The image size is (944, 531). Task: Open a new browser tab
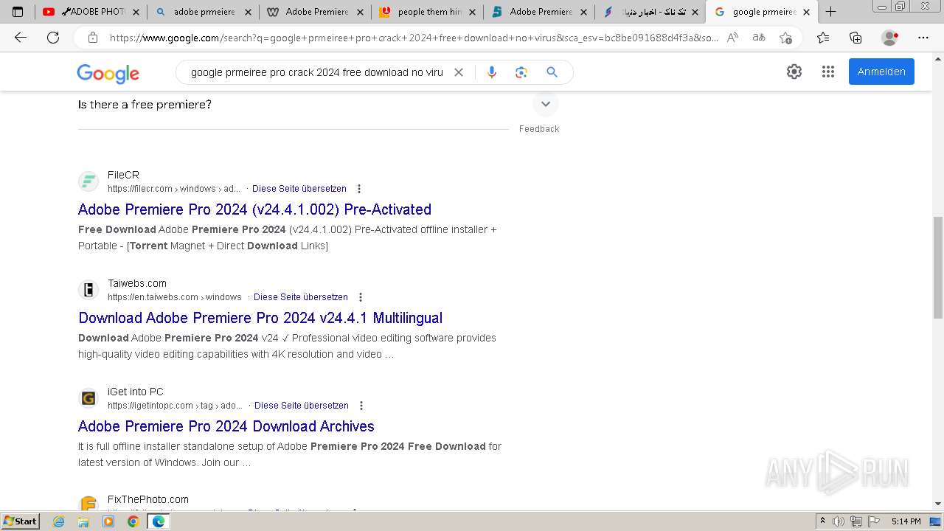[830, 12]
